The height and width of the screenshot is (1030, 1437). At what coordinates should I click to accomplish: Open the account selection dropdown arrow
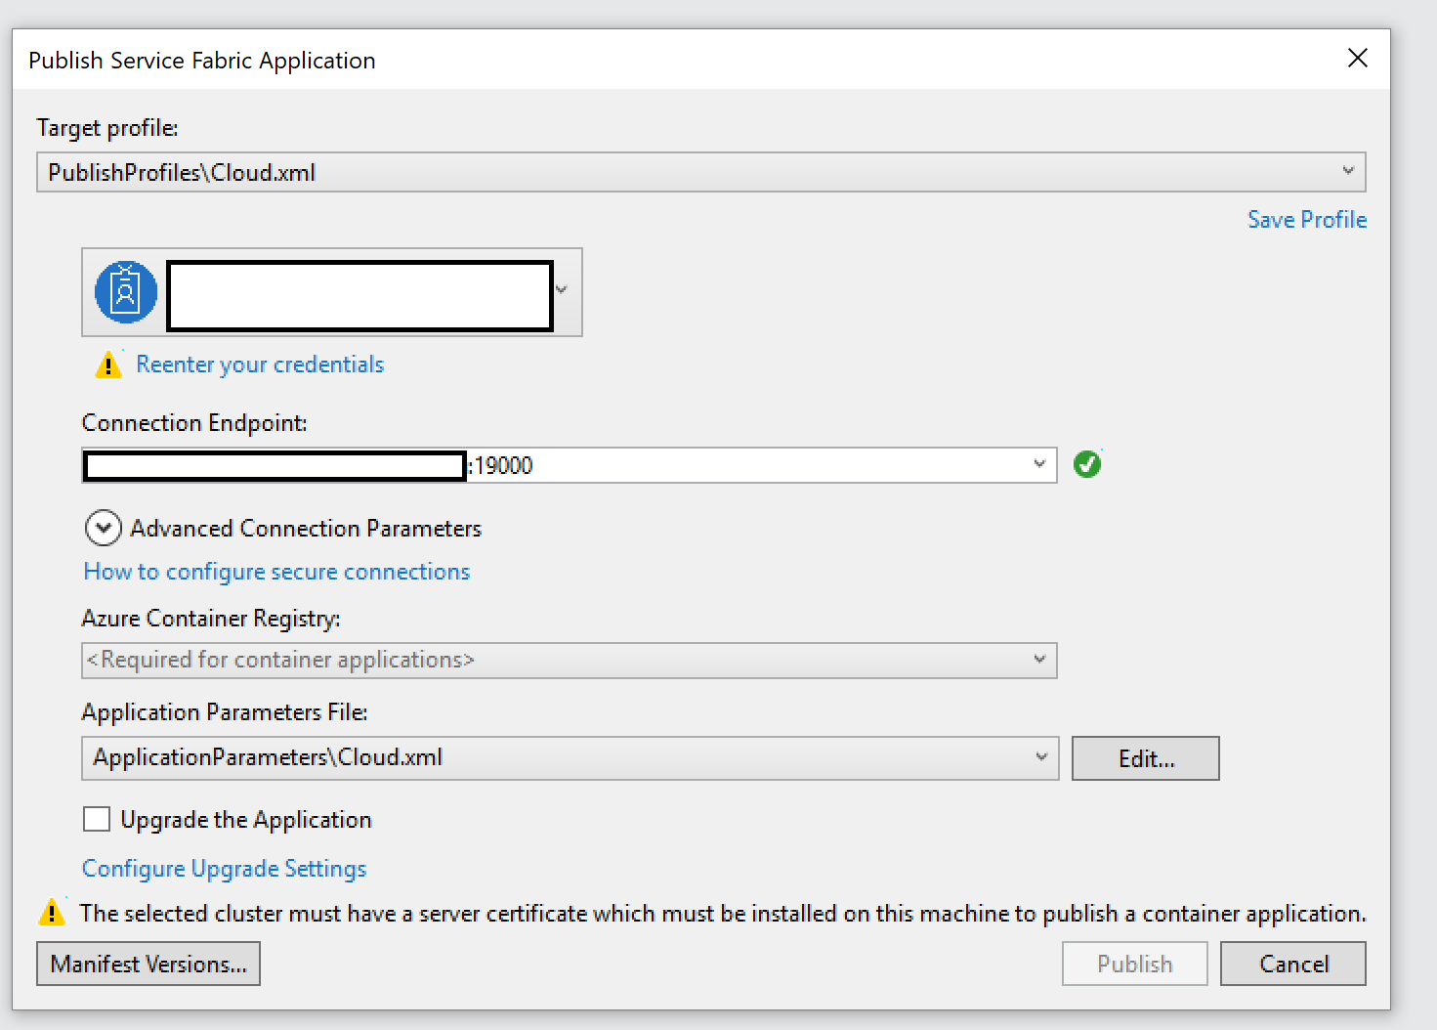(562, 290)
